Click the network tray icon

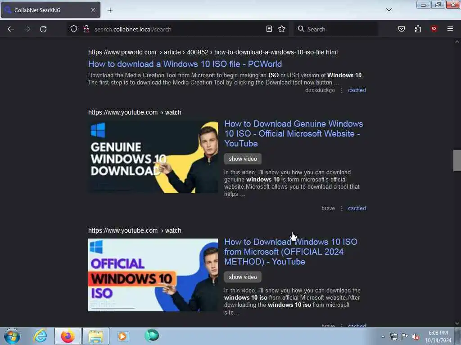pos(393,337)
